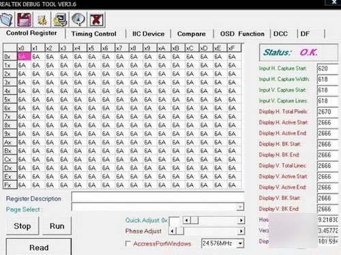Close the Realtek Debug Tool window
The width and height of the screenshot is (341, 255).
tap(333, 2)
